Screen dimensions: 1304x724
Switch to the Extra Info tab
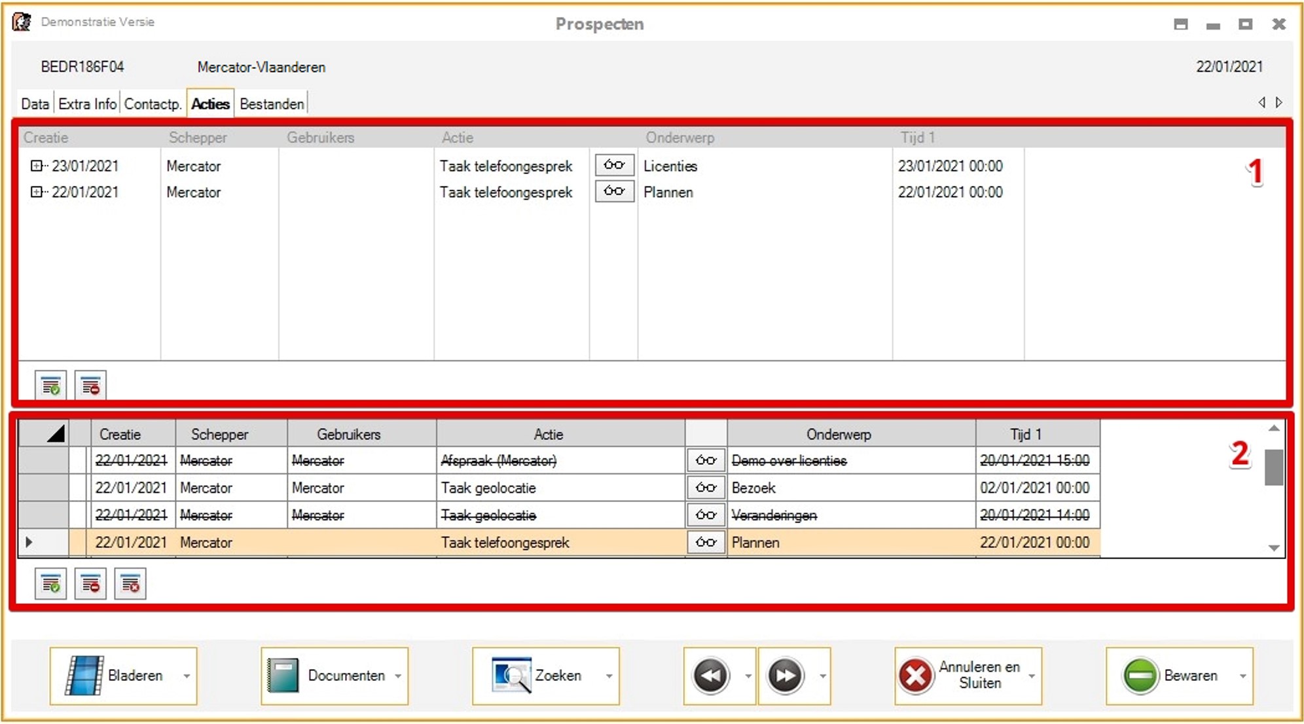click(87, 104)
